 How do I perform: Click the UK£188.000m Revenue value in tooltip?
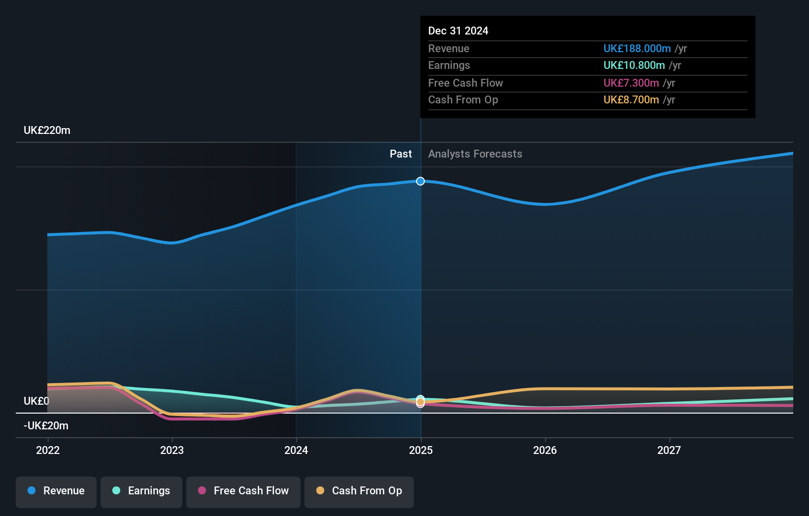[x=637, y=48]
